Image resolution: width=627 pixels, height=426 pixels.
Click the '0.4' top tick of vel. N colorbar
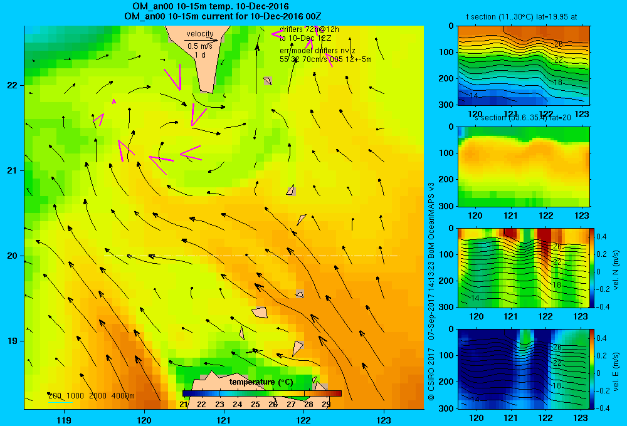(x=601, y=237)
